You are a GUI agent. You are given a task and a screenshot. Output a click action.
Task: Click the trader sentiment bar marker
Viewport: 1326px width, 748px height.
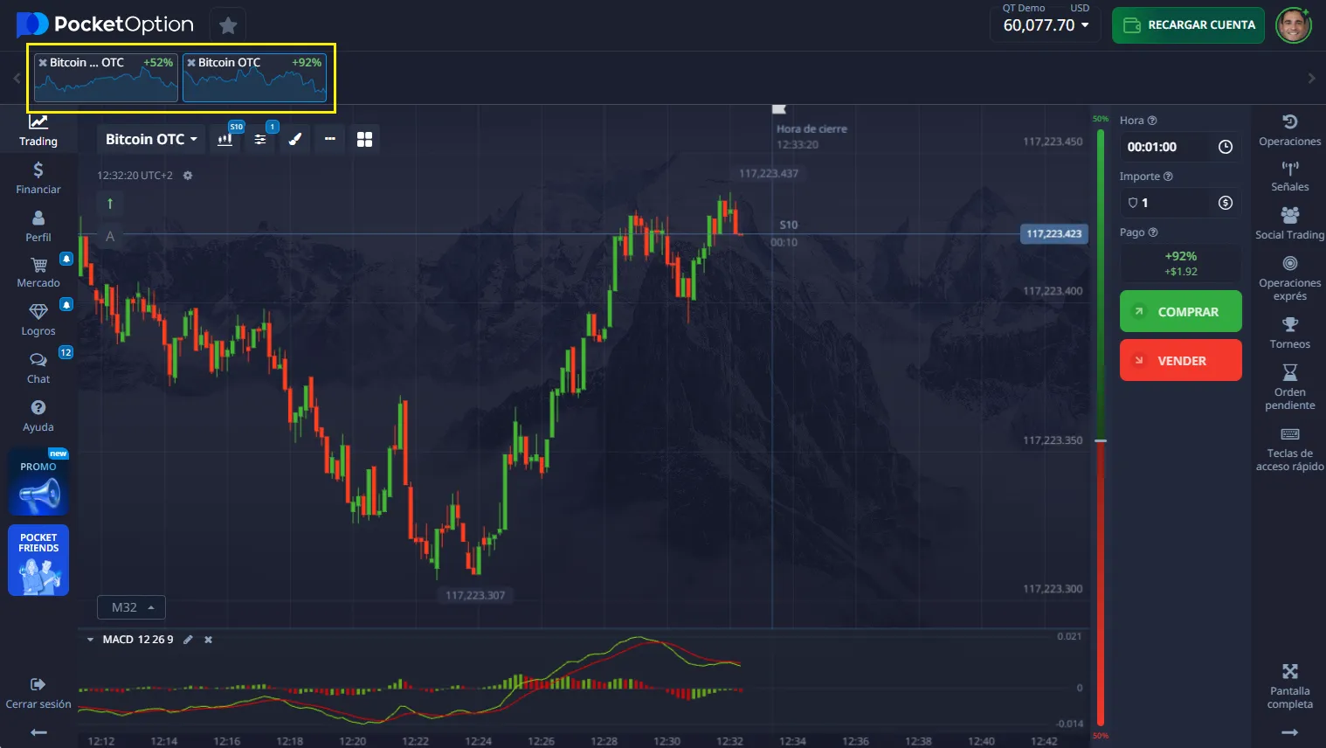(1101, 440)
